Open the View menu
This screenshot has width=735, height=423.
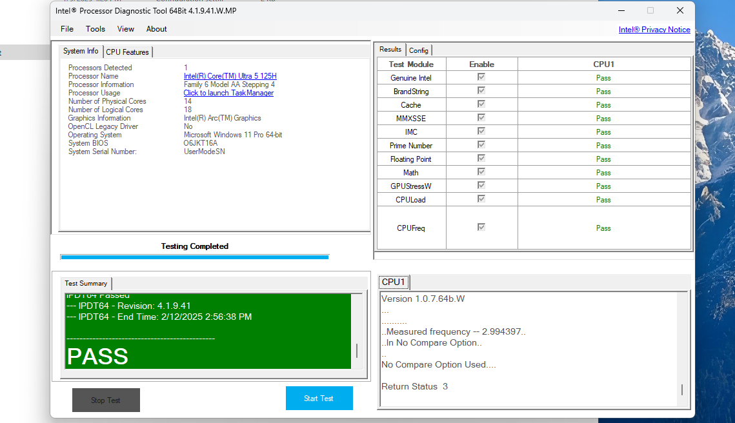126,29
